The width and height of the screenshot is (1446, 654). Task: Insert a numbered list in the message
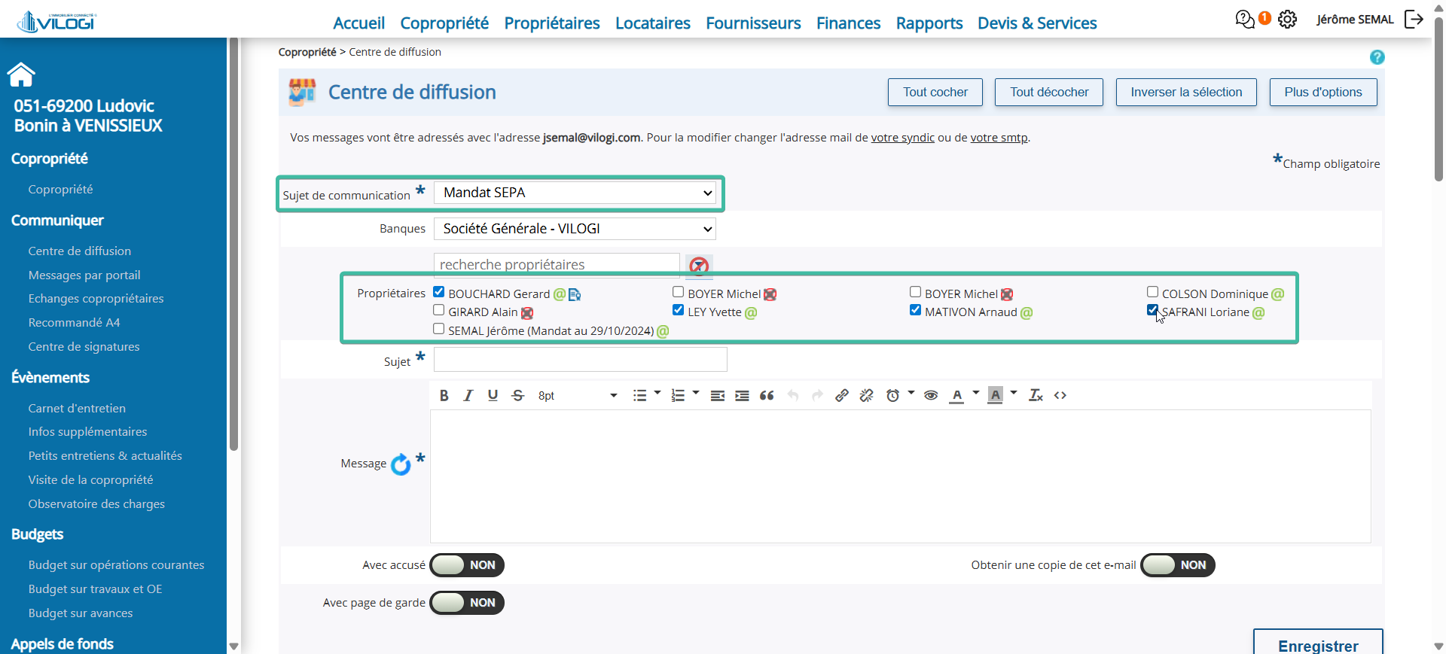[678, 395]
